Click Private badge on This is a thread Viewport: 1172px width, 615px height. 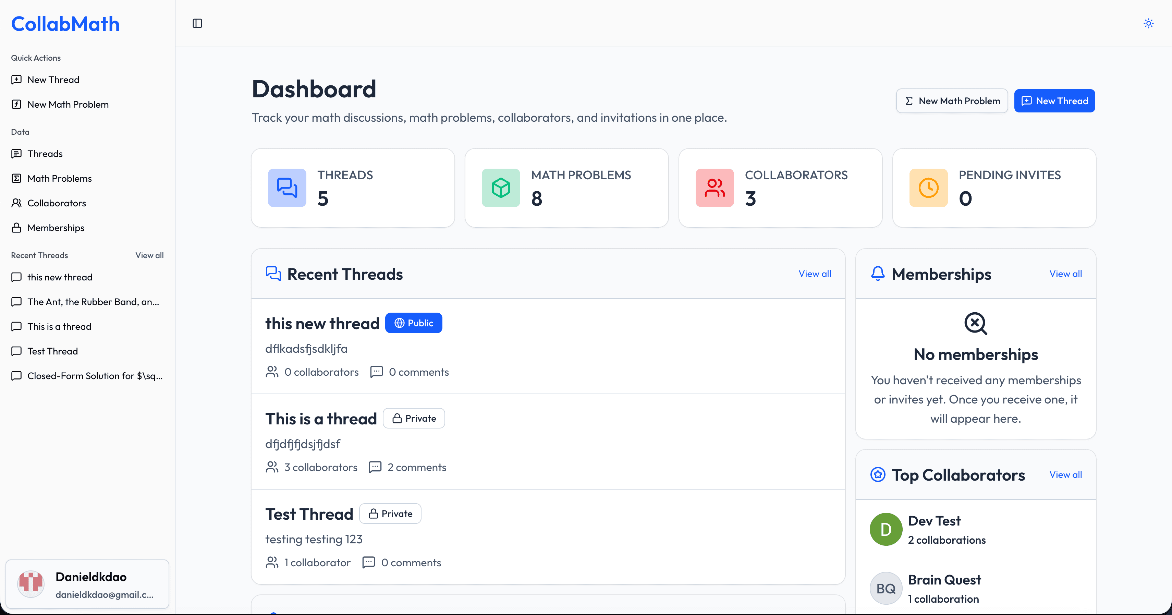(x=414, y=418)
